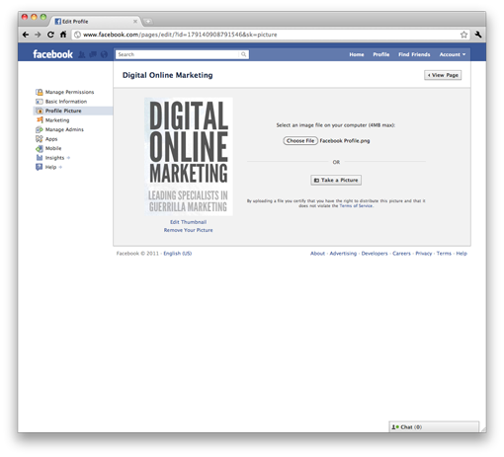
Task: Click the Digital Online Marketing profile image
Action: tap(189, 157)
